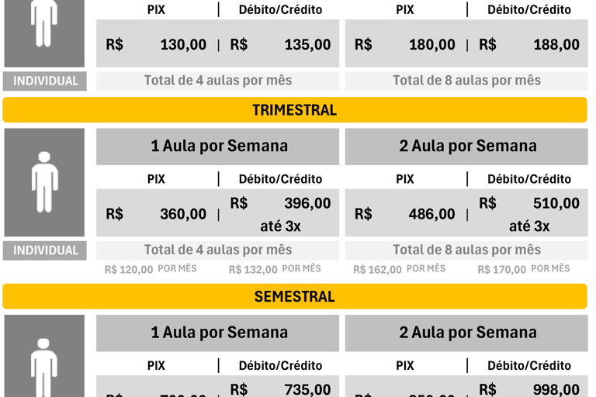Select the yellow TRIMESTRAL banner

click(x=295, y=110)
